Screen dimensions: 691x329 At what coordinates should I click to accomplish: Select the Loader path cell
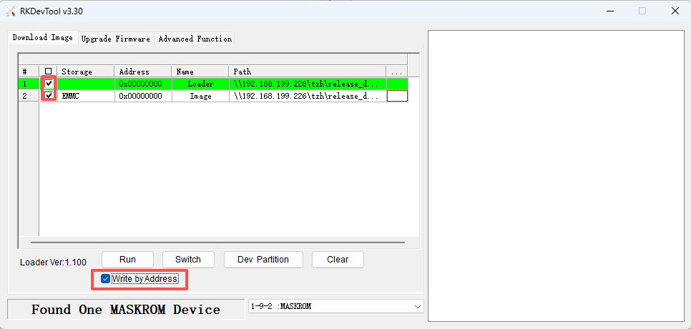[308, 84]
